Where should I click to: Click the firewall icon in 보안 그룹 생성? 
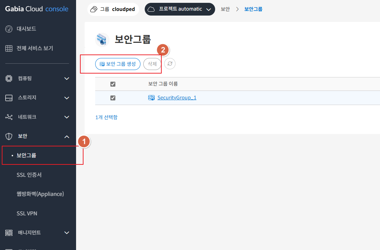click(x=102, y=64)
